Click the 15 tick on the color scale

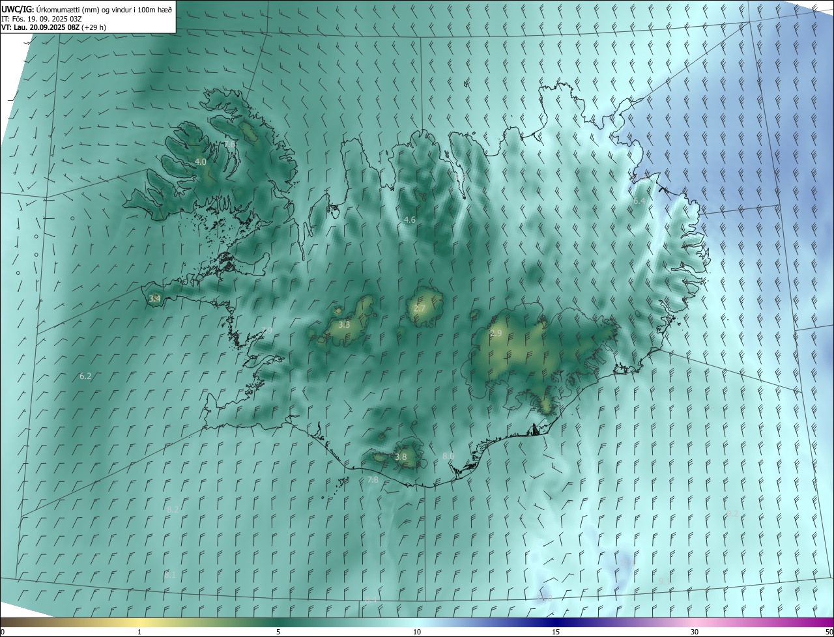click(556, 632)
